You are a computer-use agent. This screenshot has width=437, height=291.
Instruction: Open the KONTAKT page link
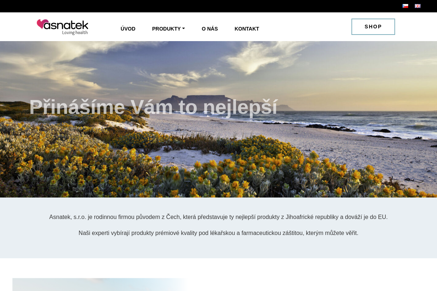pos(247,29)
